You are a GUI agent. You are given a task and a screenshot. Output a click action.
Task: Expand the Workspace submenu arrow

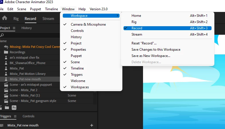[x=118, y=16]
